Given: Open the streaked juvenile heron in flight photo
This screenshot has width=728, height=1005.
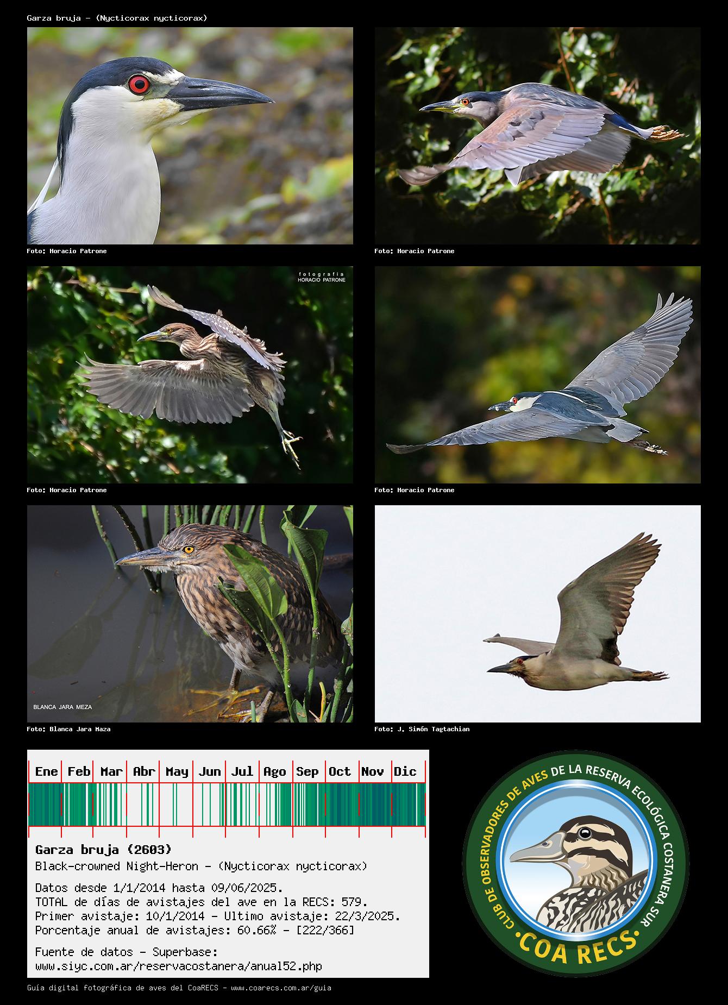Looking at the screenshot, I should point(190,375).
